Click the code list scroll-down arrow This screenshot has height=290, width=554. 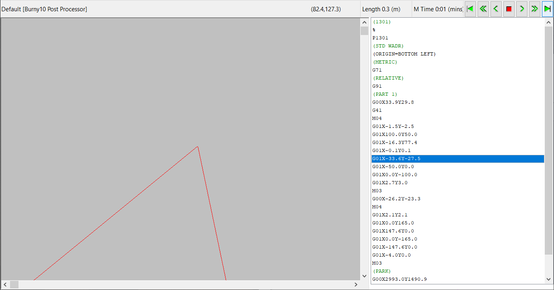point(549,279)
